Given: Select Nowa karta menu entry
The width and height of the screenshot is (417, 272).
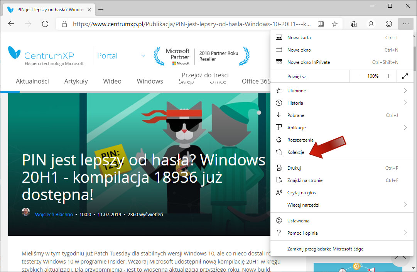Looking at the screenshot, I should click(342, 37).
